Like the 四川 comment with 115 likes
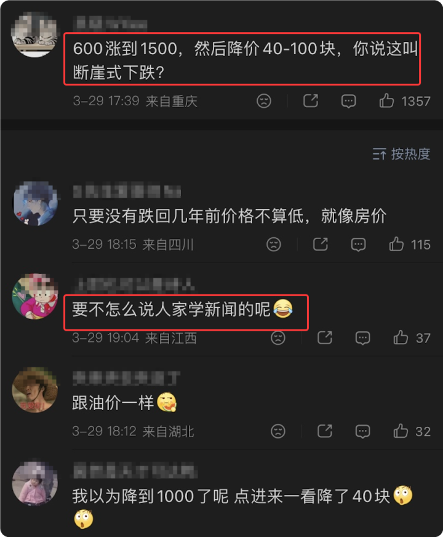 coord(396,244)
